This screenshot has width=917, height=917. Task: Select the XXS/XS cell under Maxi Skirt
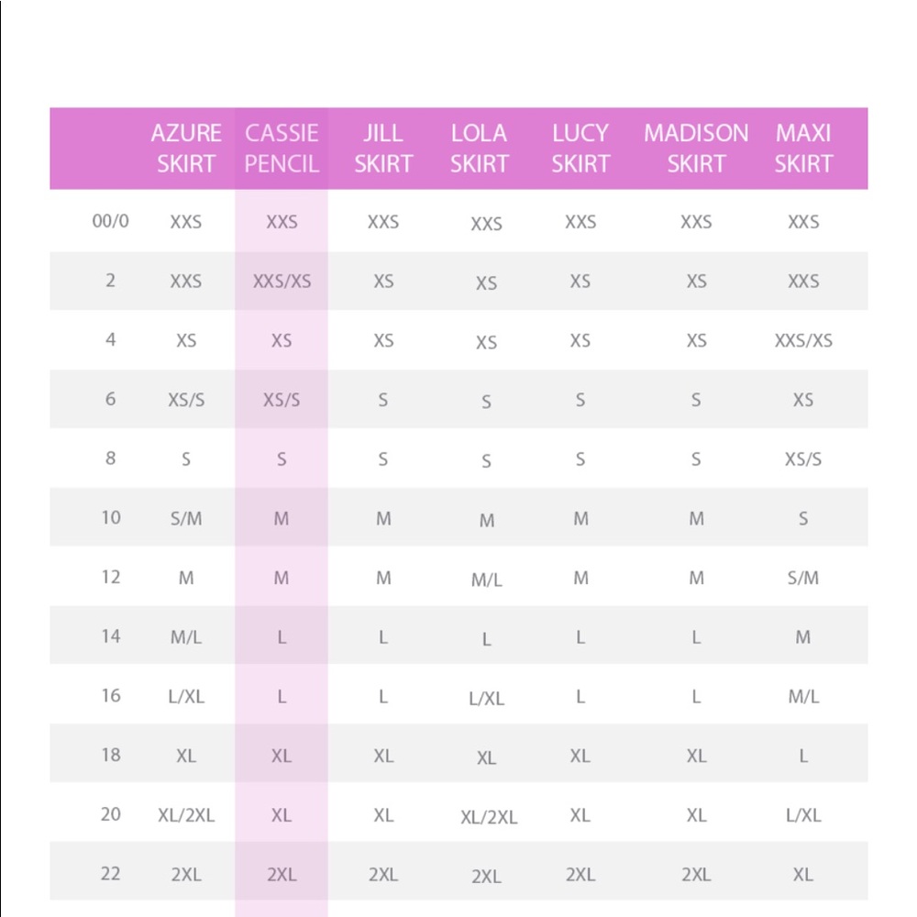click(803, 340)
